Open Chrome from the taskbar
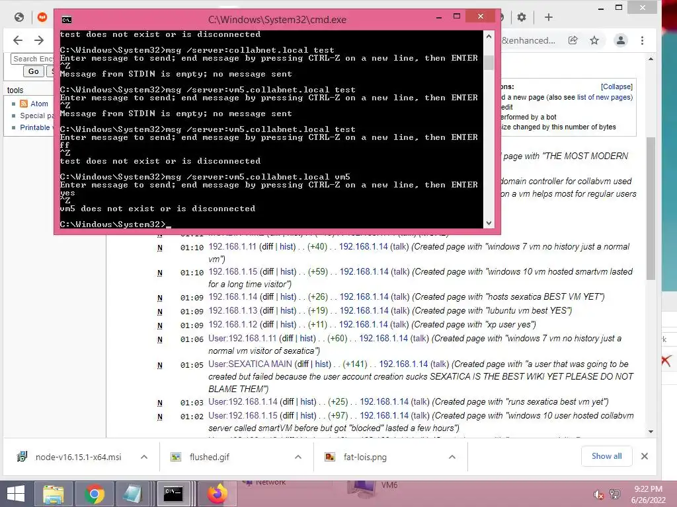This screenshot has width=677, height=507. pos(94,494)
